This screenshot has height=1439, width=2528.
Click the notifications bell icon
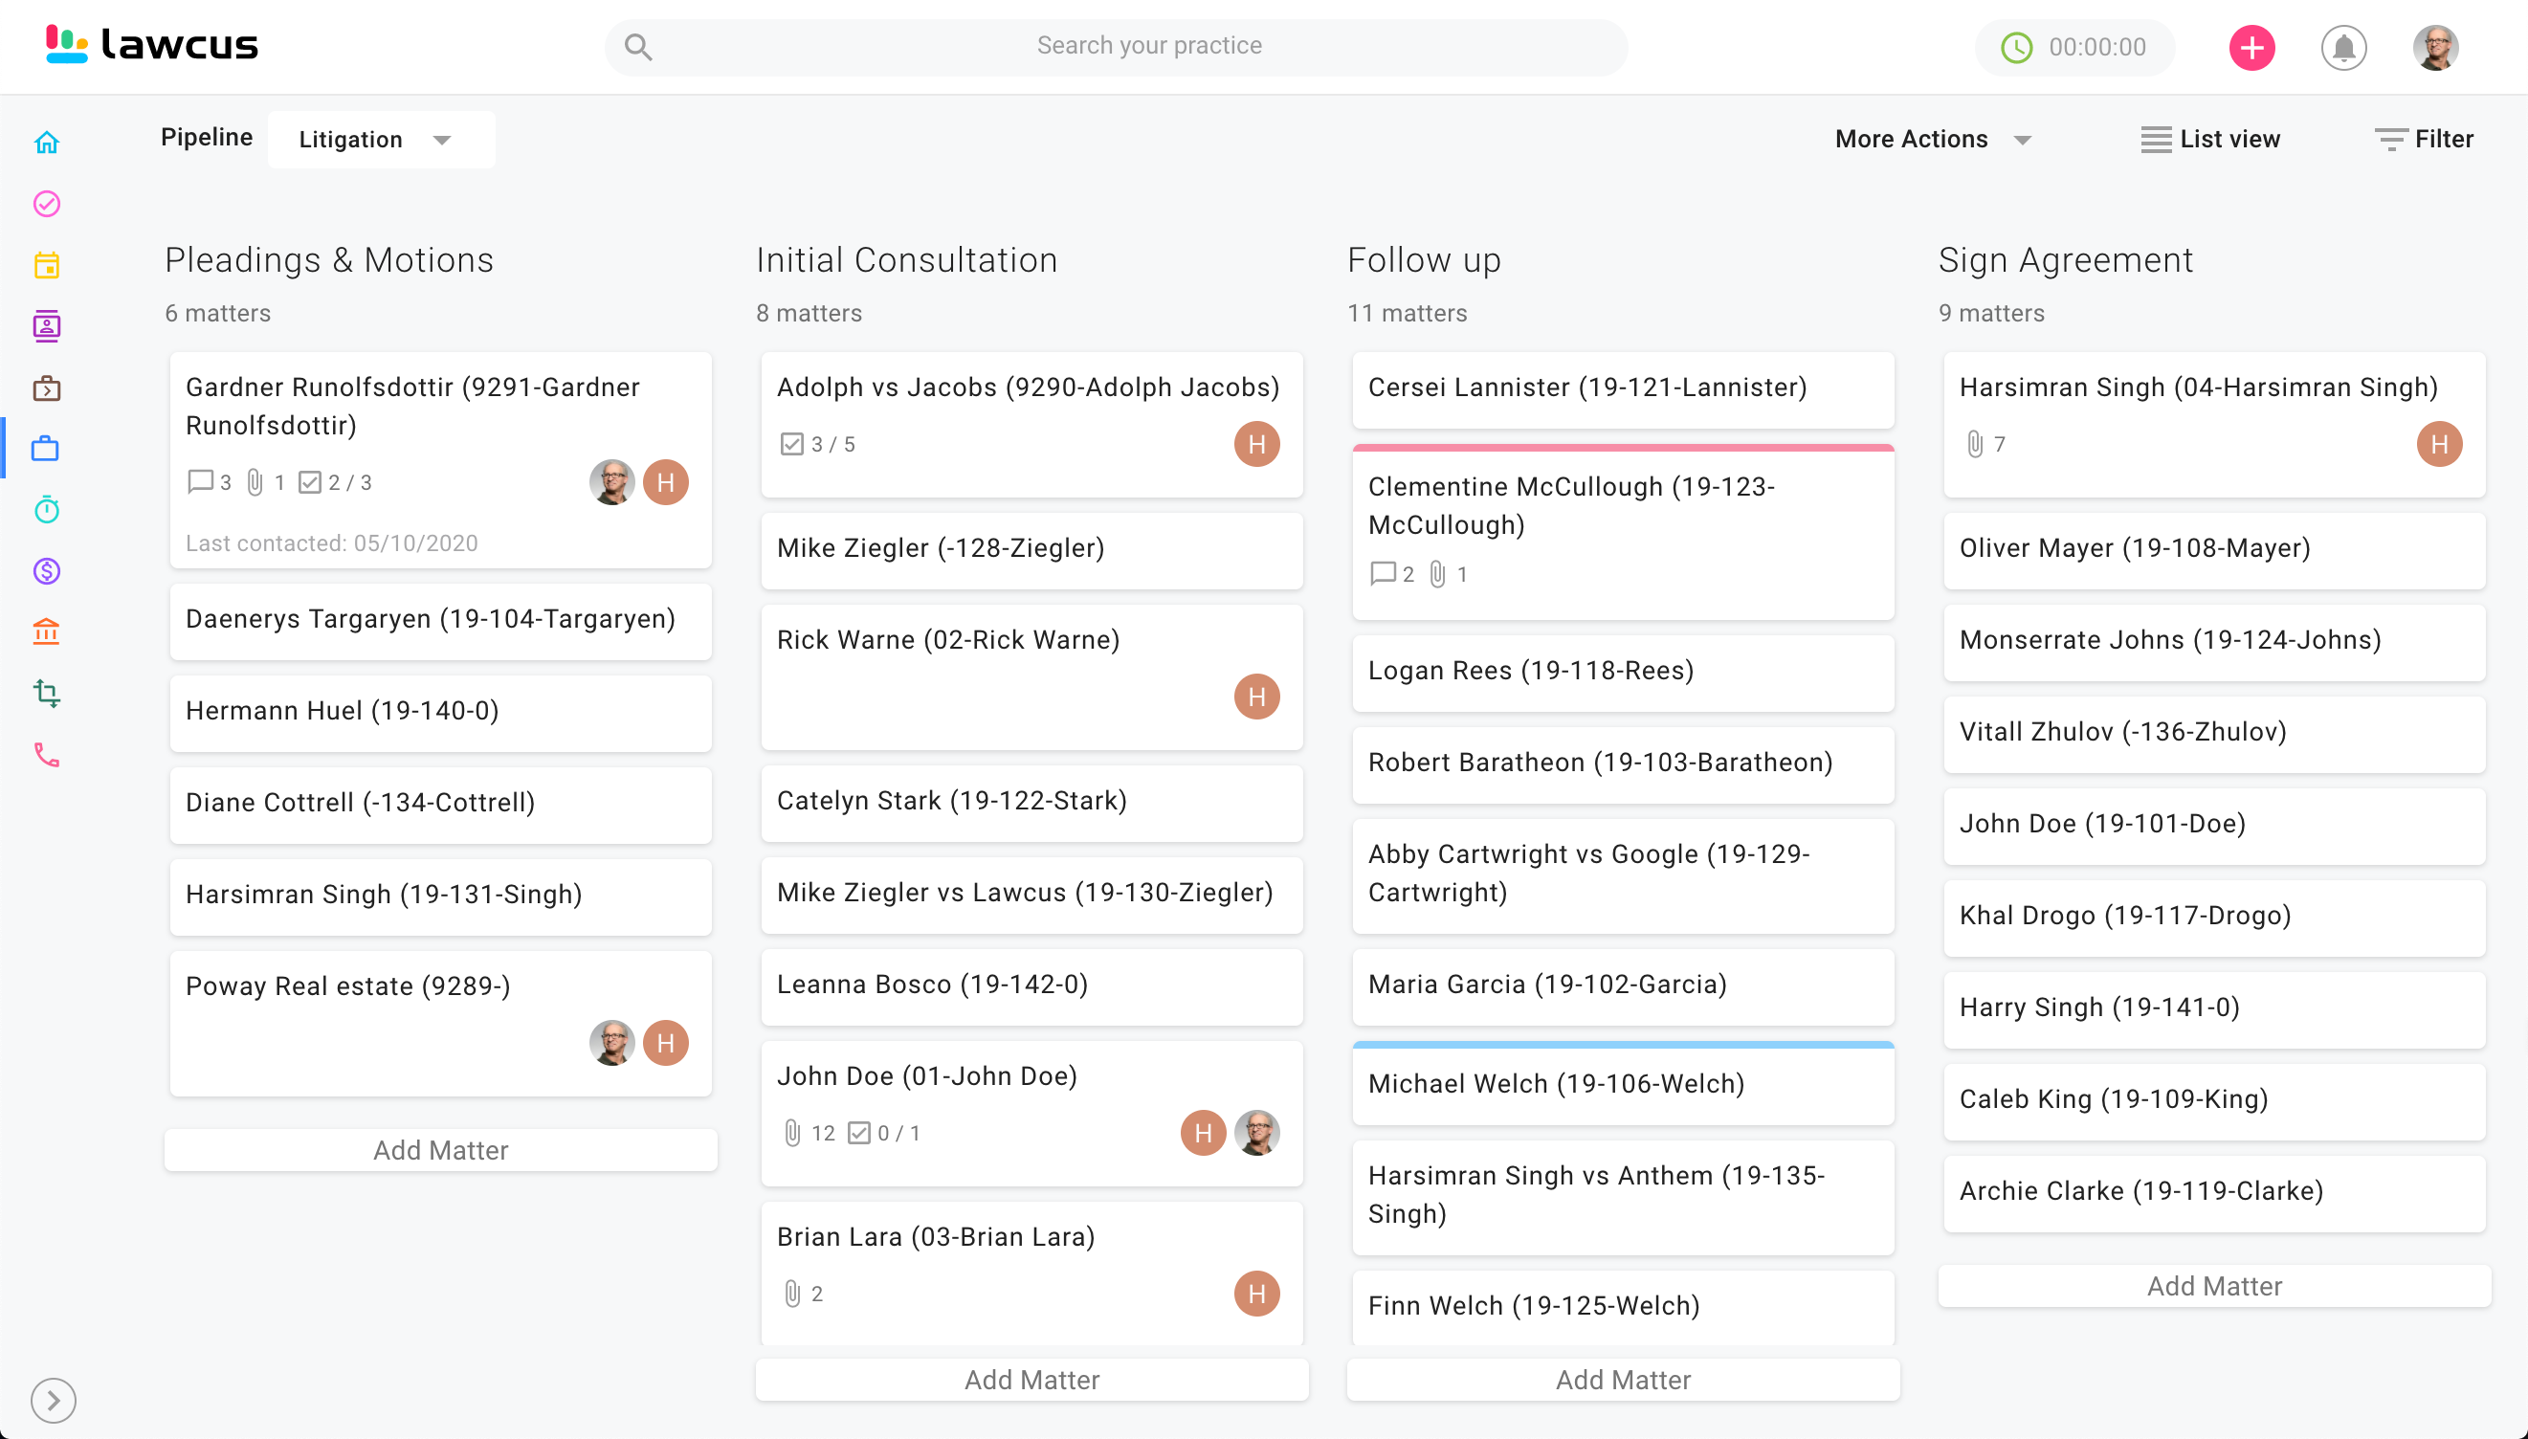[x=2343, y=48]
